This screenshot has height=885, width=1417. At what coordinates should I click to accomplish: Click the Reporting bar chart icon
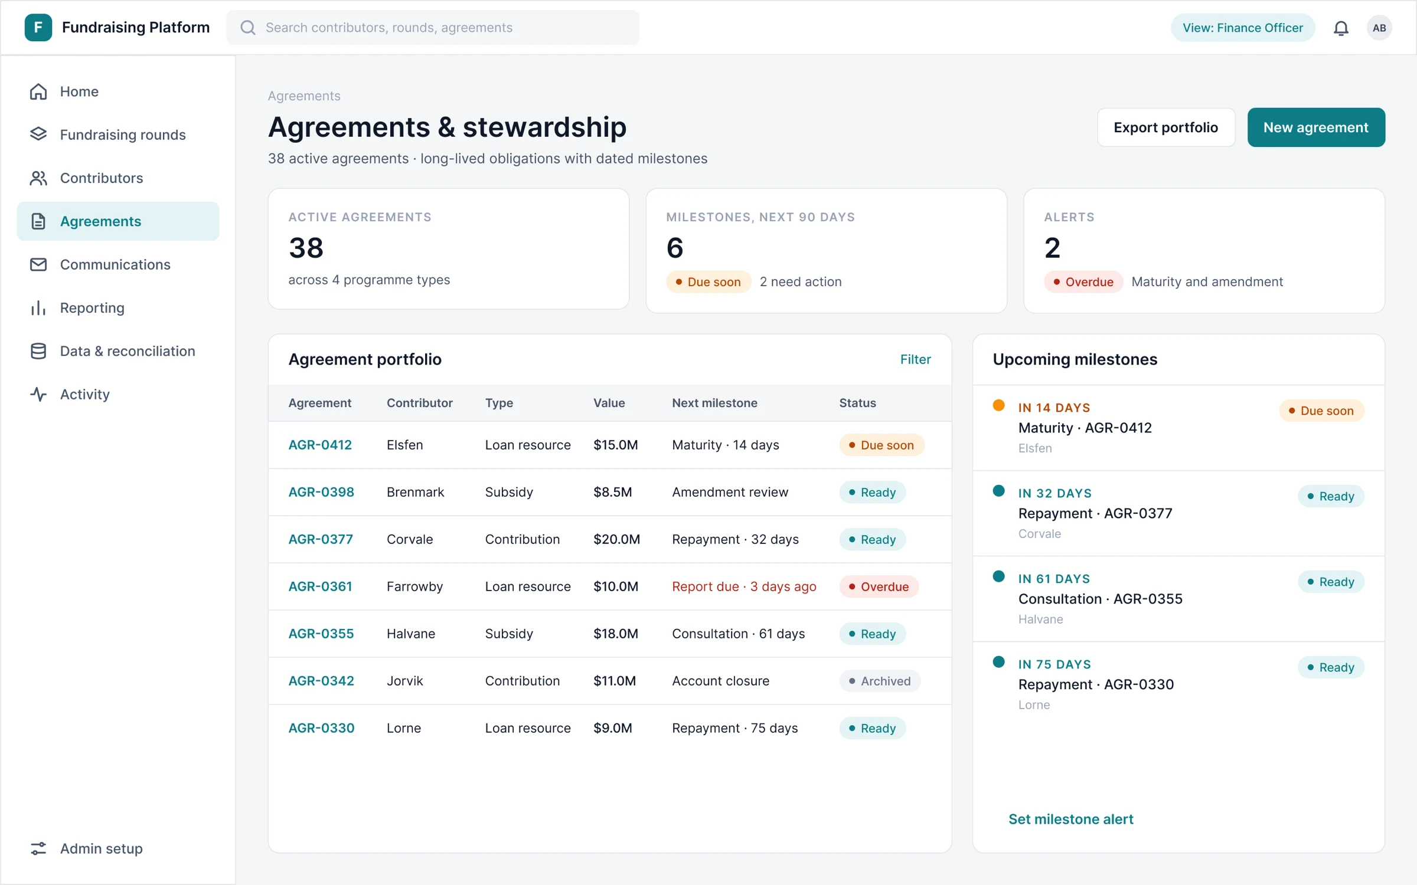(38, 308)
